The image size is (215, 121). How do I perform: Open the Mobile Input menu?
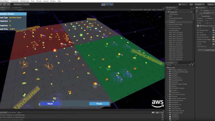tap(25, 1)
